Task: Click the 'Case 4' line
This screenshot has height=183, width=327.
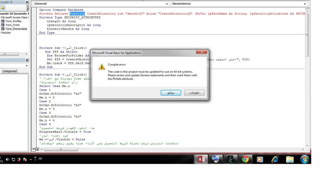Action: [45, 124]
